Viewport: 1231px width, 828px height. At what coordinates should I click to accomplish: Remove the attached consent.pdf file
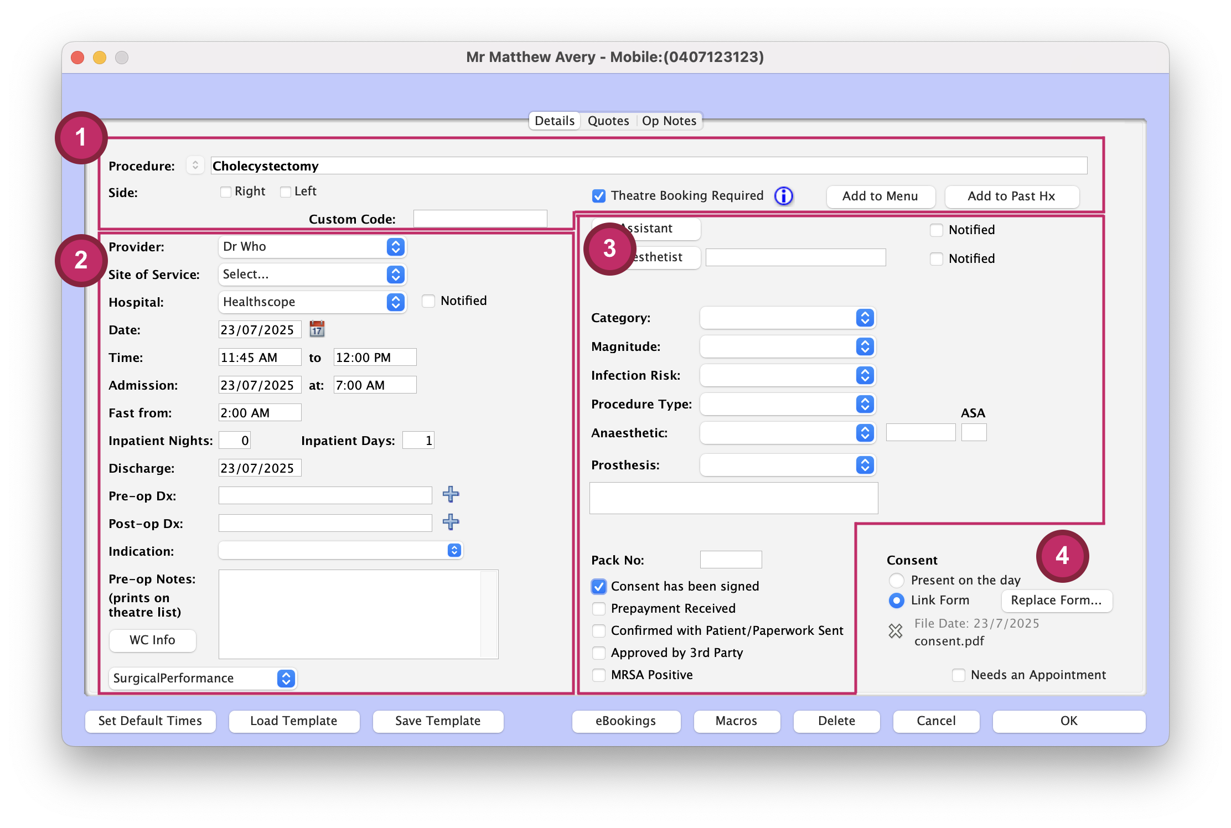tap(896, 631)
